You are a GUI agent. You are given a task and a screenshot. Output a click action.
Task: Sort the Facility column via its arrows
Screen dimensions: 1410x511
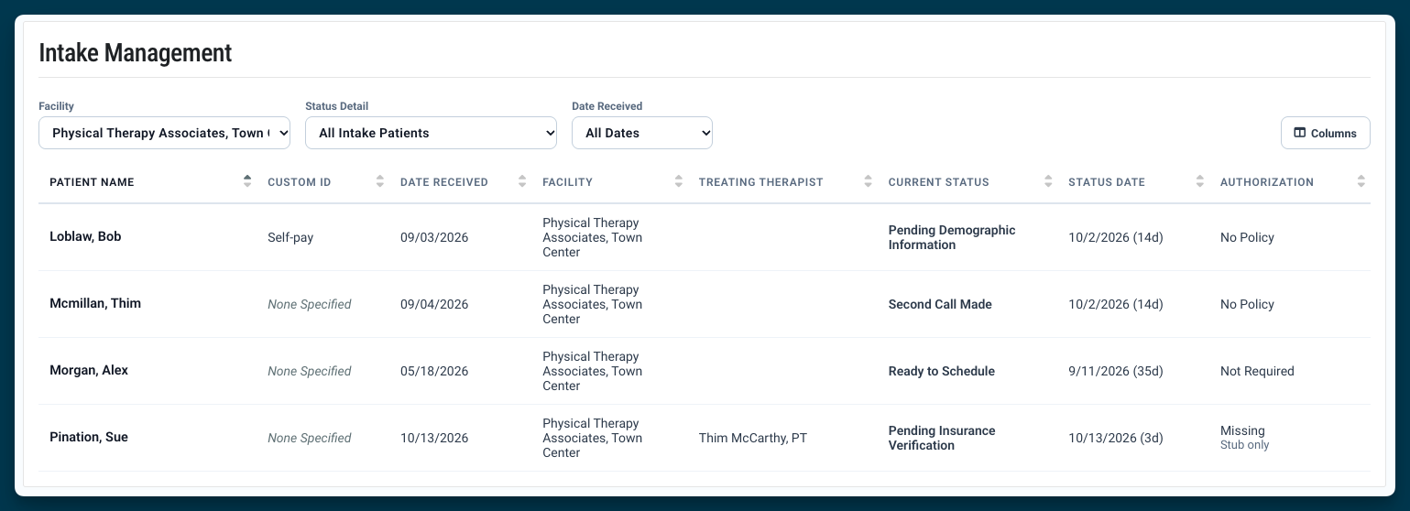[x=679, y=181]
